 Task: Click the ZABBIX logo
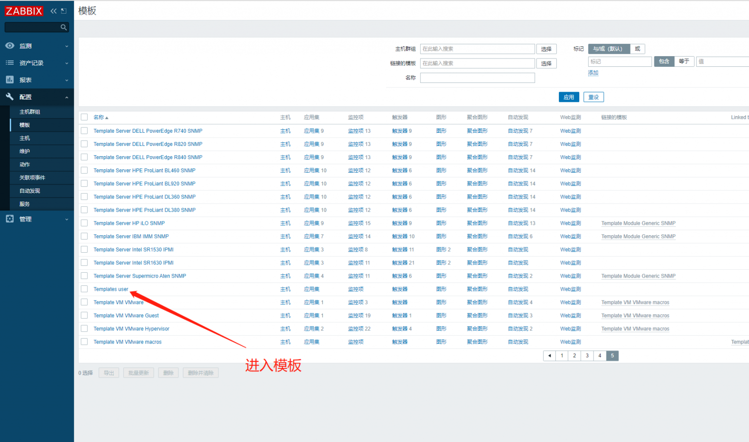[24, 11]
